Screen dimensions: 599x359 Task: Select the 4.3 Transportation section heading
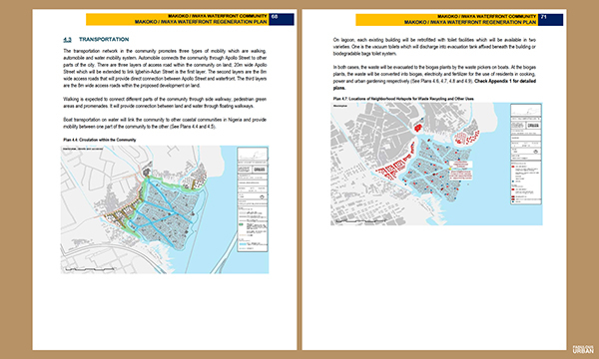point(96,39)
